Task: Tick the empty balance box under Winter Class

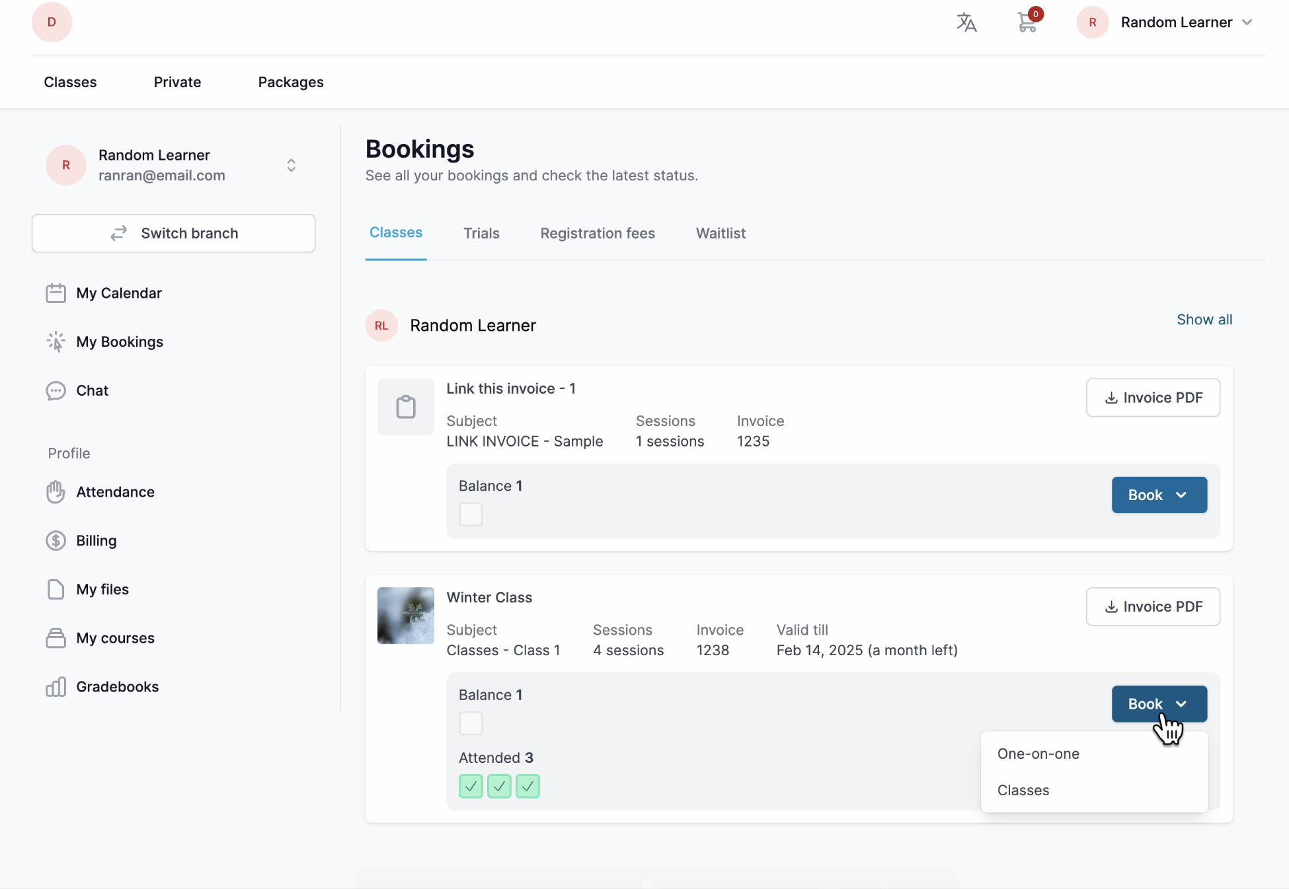Action: pos(471,723)
